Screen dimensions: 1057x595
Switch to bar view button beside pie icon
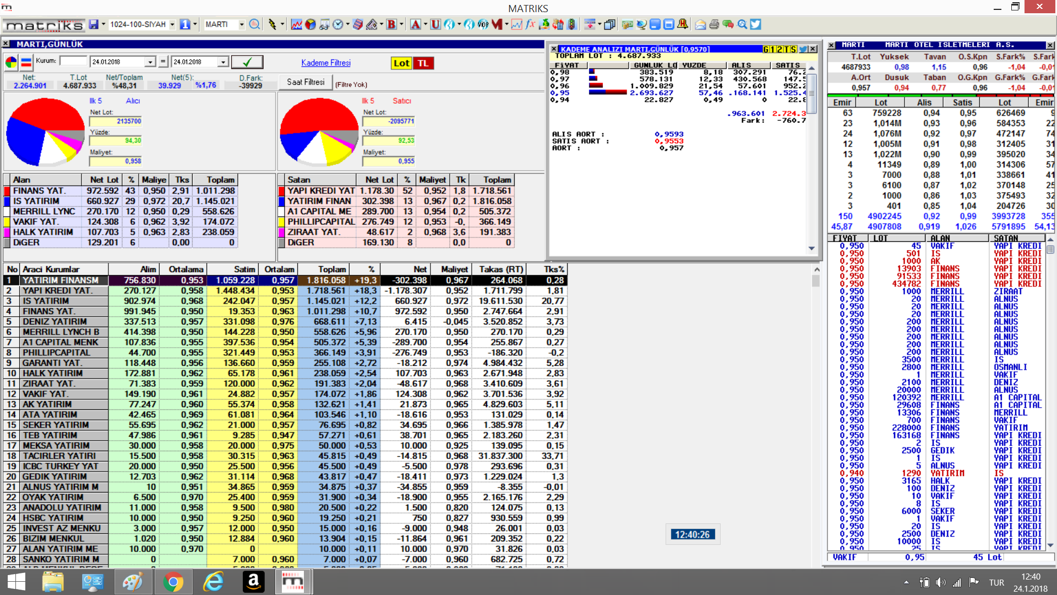26,62
